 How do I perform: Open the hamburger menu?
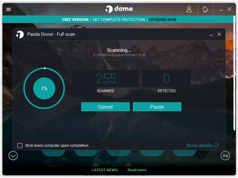tap(9, 9)
